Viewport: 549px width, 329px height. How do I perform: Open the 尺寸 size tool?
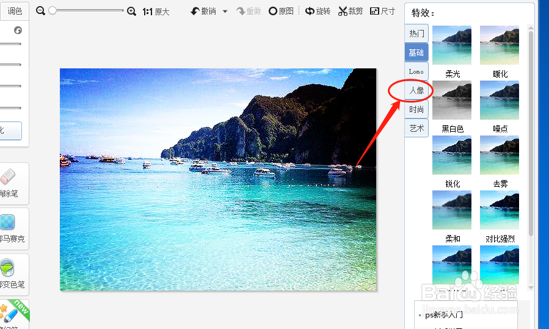click(x=382, y=11)
